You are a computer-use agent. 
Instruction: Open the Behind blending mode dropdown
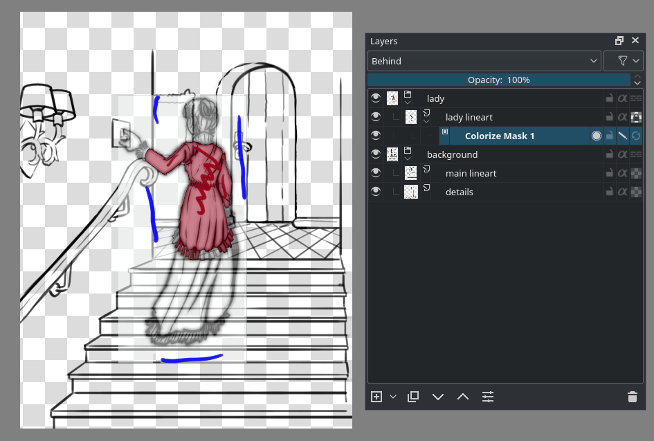click(x=484, y=61)
